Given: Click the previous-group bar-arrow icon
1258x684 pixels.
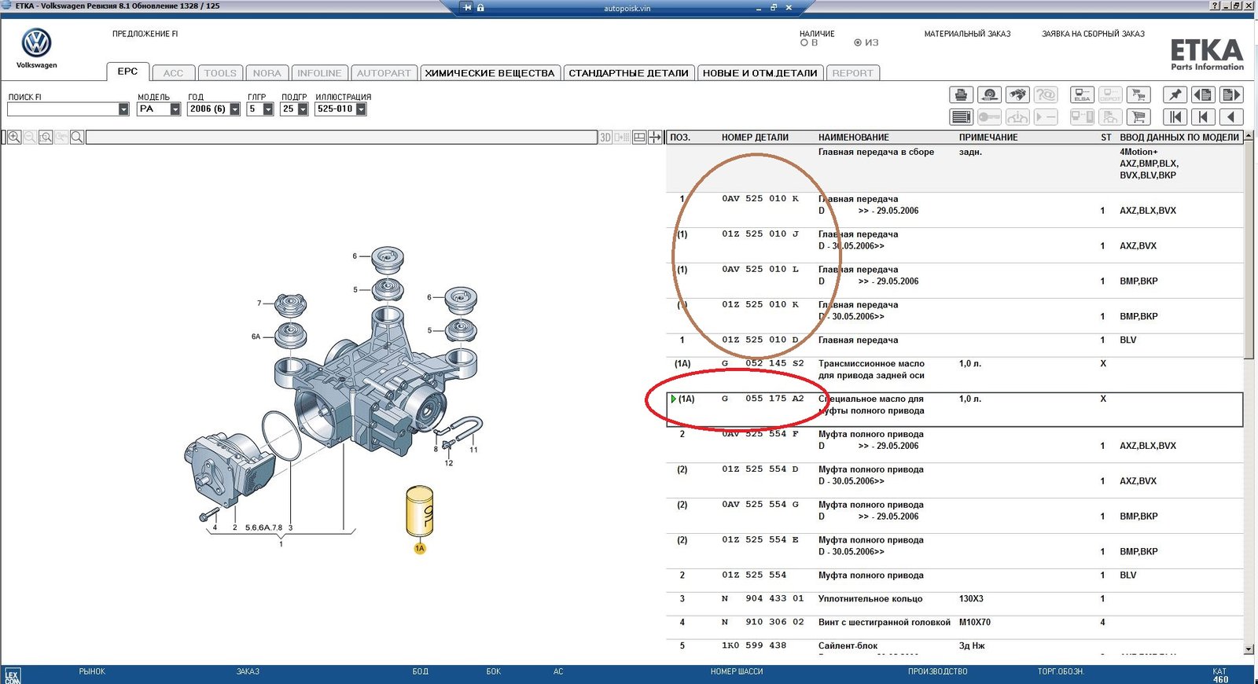Looking at the screenshot, I should click(x=1203, y=117).
